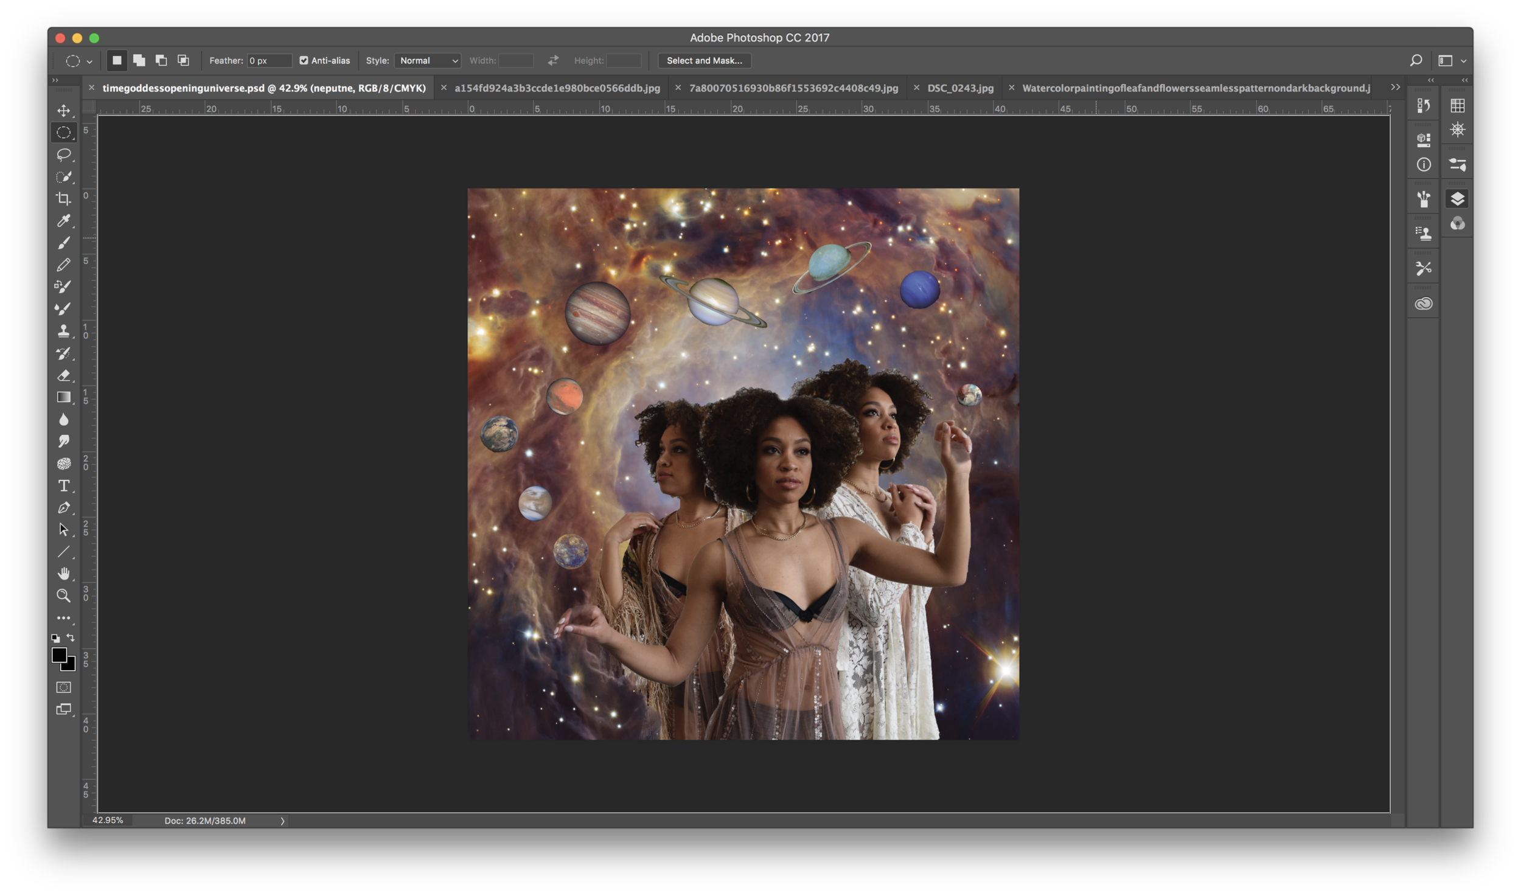Expand the tools panel with double arrows
Image resolution: width=1521 pixels, height=896 pixels.
(55, 80)
